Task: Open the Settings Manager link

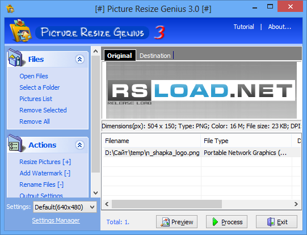Action: tap(56, 220)
